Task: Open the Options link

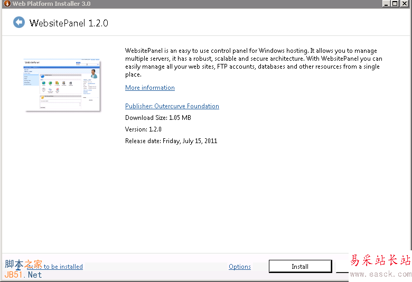Action: [240, 267]
